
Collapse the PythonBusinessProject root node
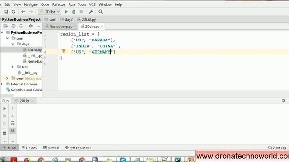click(x=2, y=33)
